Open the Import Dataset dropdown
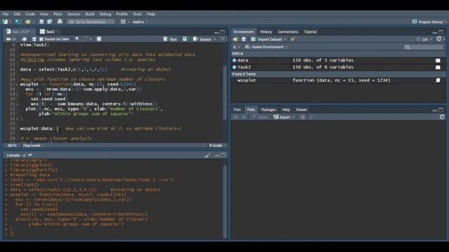This screenshot has height=252, width=449. (x=269, y=39)
